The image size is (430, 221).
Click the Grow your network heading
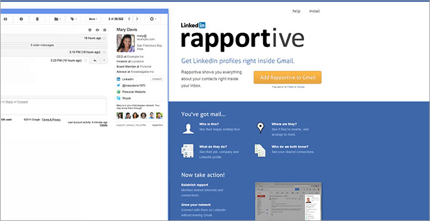coord(196,205)
